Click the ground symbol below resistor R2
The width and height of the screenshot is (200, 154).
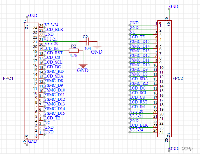tap(83, 66)
